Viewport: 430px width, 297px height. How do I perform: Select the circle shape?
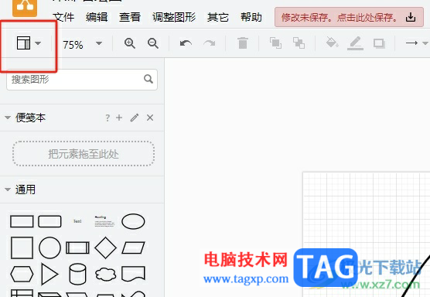point(49,248)
